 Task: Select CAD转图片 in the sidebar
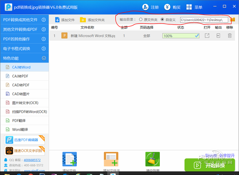click(x=25, y=94)
